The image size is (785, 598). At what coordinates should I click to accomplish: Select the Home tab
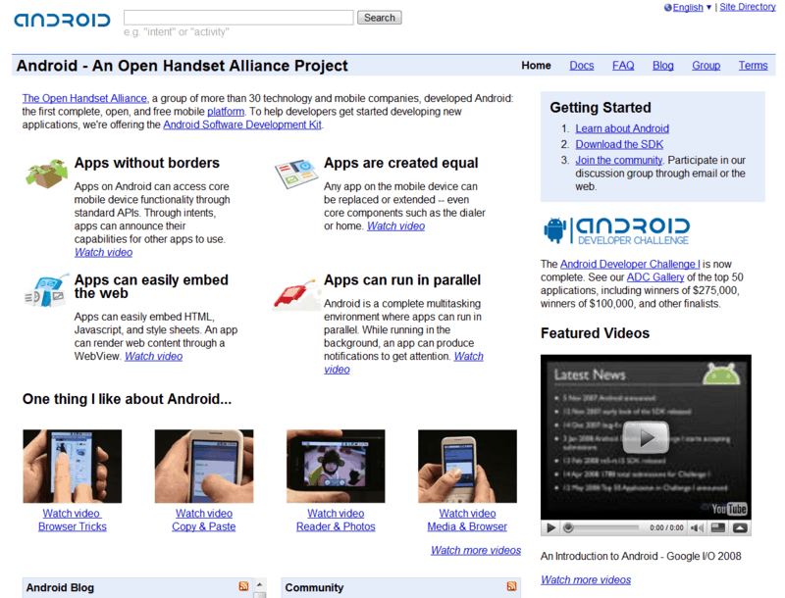(536, 66)
